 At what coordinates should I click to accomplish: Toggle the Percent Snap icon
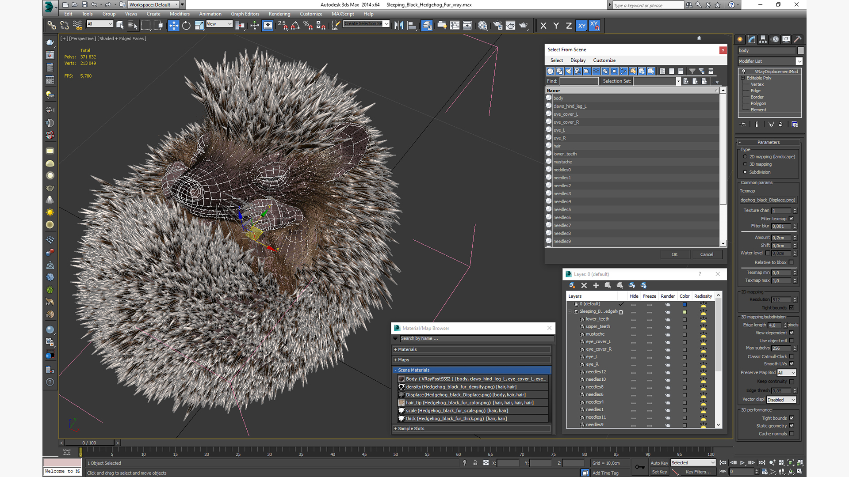click(308, 26)
